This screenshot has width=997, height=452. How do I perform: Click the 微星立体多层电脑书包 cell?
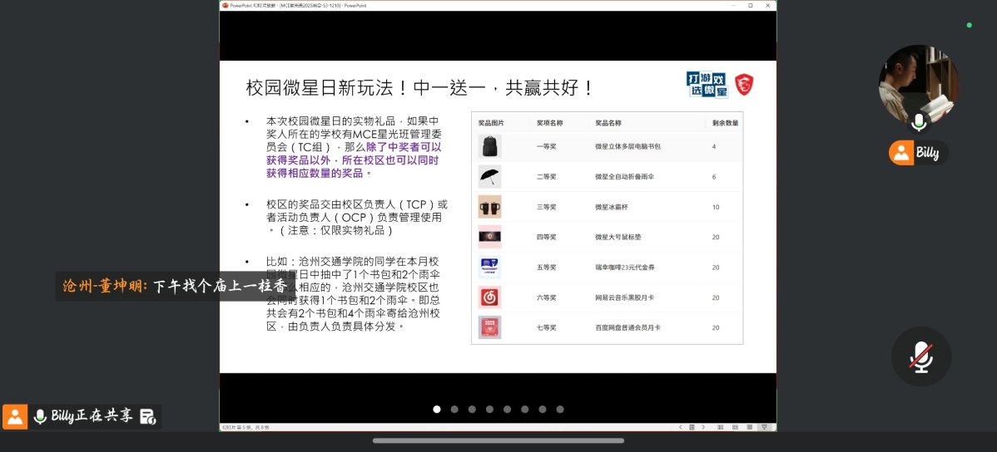tap(627, 146)
